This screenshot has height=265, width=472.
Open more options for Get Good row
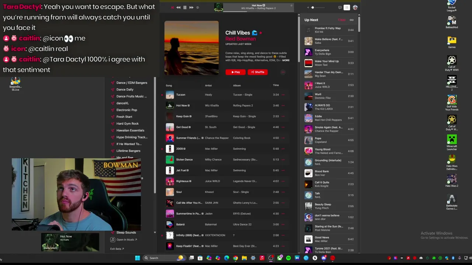[x=283, y=127]
